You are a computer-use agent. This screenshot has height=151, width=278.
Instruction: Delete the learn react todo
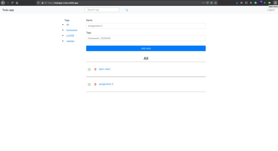[95, 69]
